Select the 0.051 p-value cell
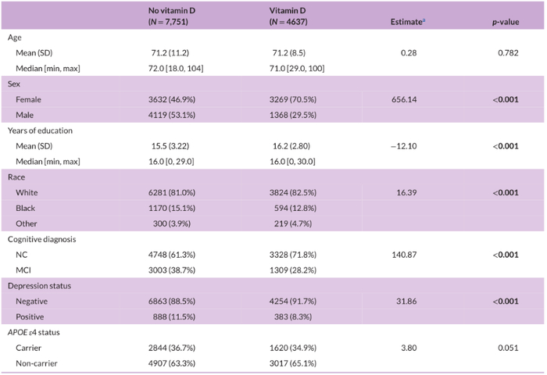The image size is (547, 375). [x=507, y=348]
